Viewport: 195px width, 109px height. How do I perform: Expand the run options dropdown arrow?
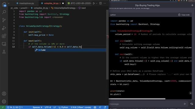coord(97,3)
